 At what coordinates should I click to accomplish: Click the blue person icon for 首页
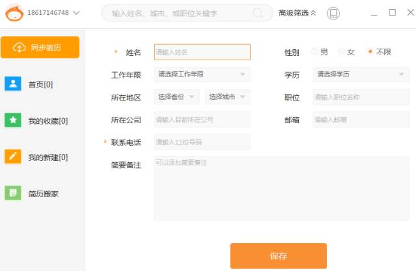13,84
